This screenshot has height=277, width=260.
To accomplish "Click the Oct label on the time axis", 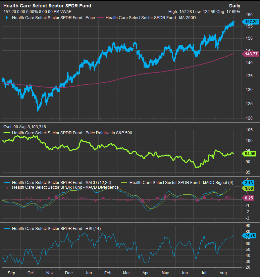I will click(x=31, y=273).
